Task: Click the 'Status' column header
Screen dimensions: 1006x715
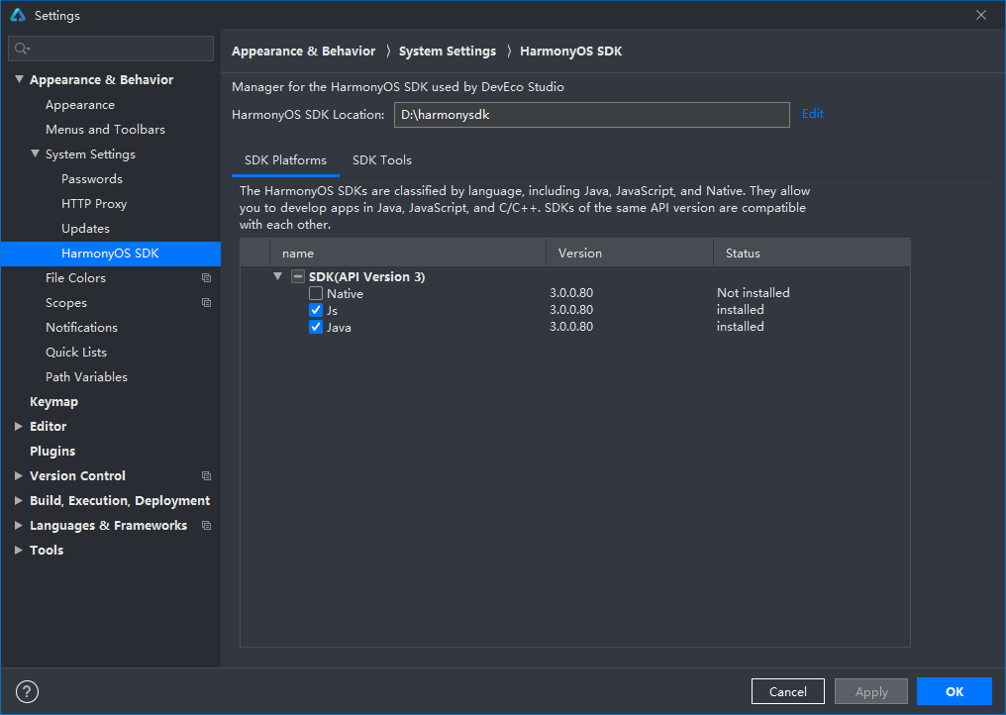Action: [x=812, y=253]
